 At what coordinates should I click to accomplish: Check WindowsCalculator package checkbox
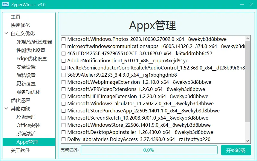[x=63, y=104]
